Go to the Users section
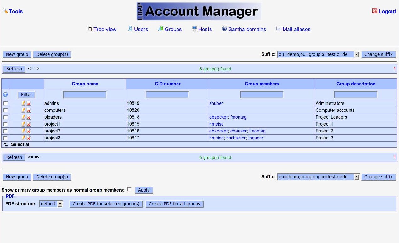This screenshot has height=243, width=399. (141, 29)
